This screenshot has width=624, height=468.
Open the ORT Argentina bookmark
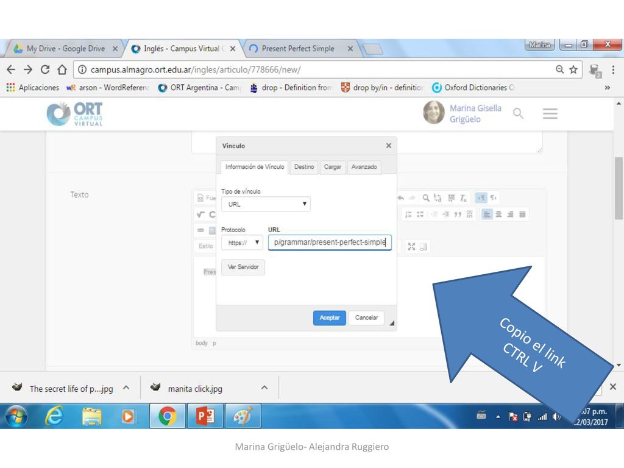[x=200, y=88]
